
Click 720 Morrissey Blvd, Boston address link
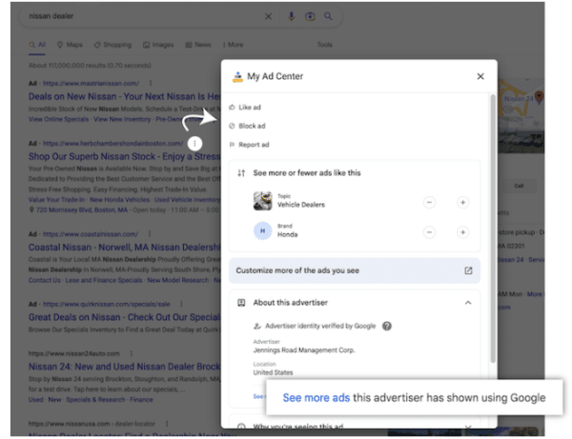click(x=82, y=210)
